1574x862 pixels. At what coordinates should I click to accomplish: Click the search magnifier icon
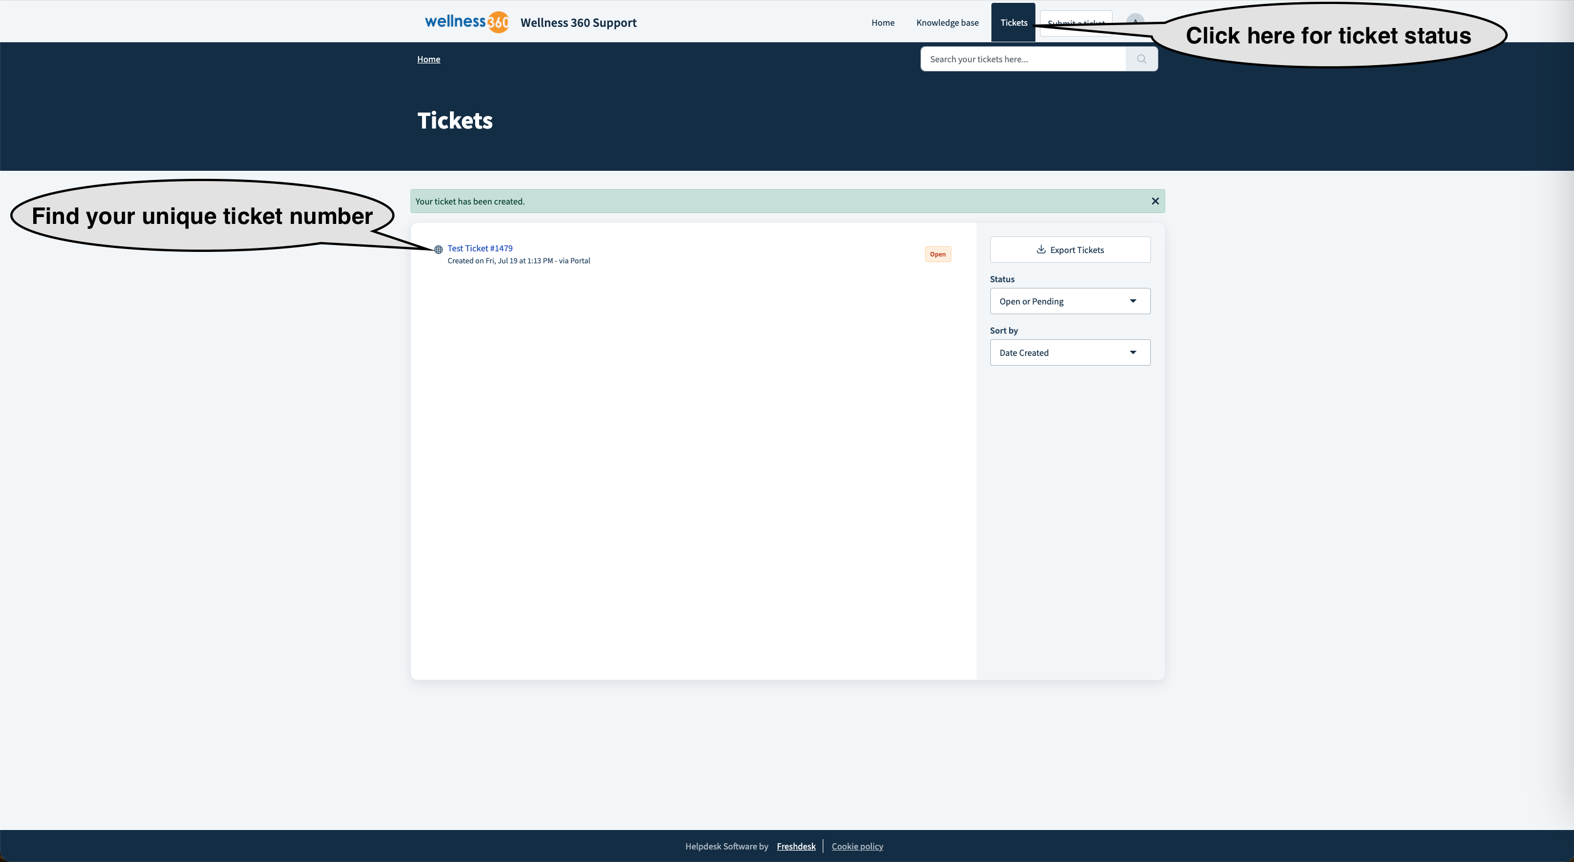click(1141, 59)
